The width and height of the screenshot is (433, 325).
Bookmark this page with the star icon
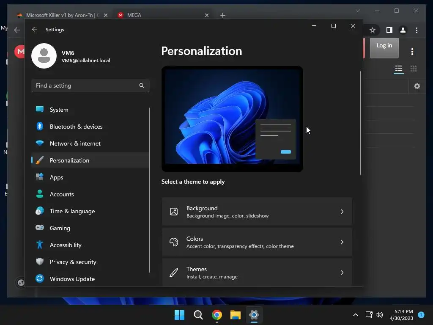[x=373, y=30]
